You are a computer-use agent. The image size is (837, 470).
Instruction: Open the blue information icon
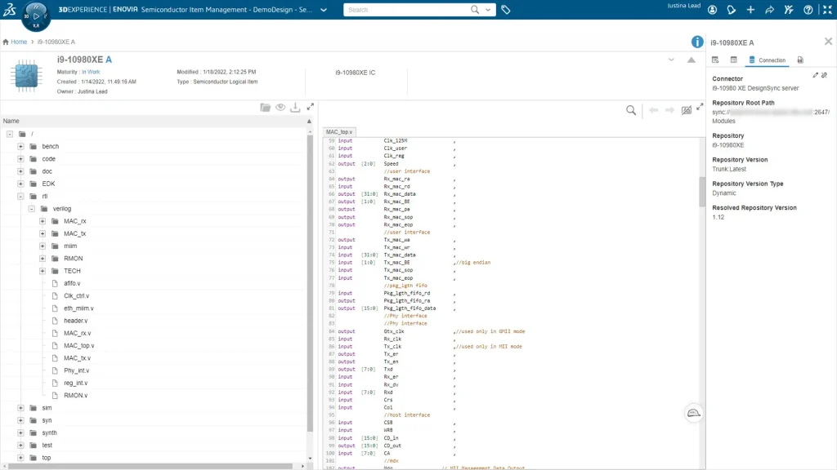click(x=697, y=42)
